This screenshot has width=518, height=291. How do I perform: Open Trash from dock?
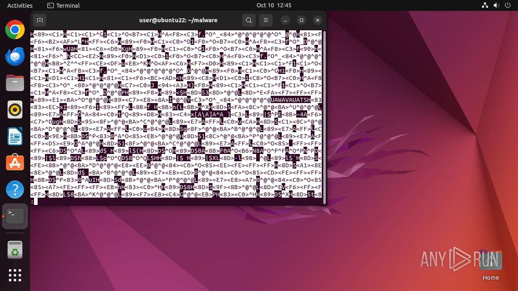coord(15,250)
